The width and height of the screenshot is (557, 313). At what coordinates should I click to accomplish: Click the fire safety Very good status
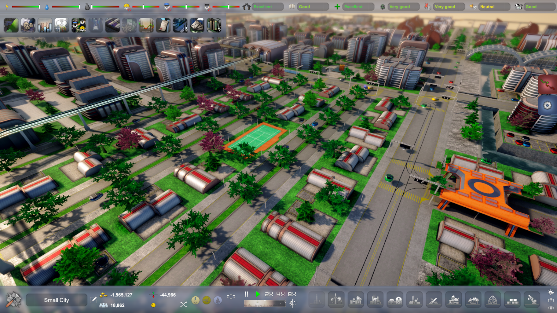tap(449, 6)
